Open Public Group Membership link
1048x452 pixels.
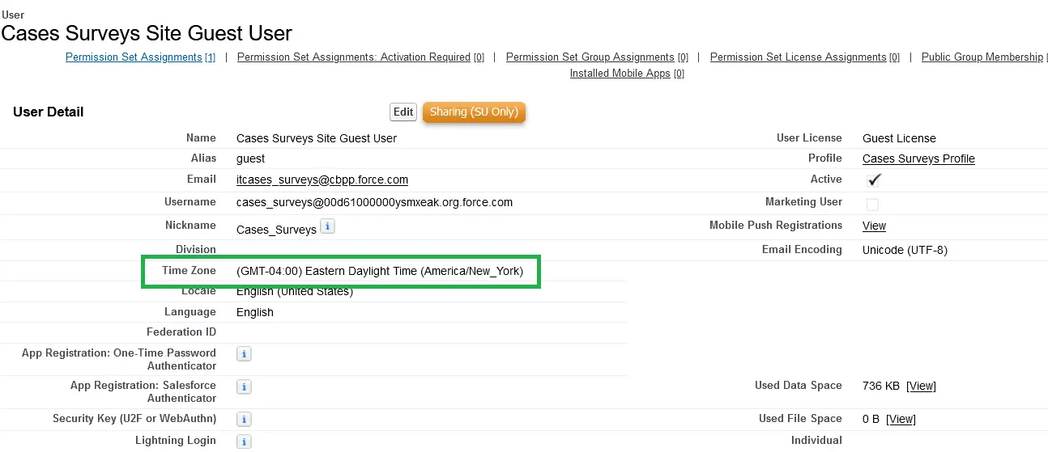(x=982, y=57)
